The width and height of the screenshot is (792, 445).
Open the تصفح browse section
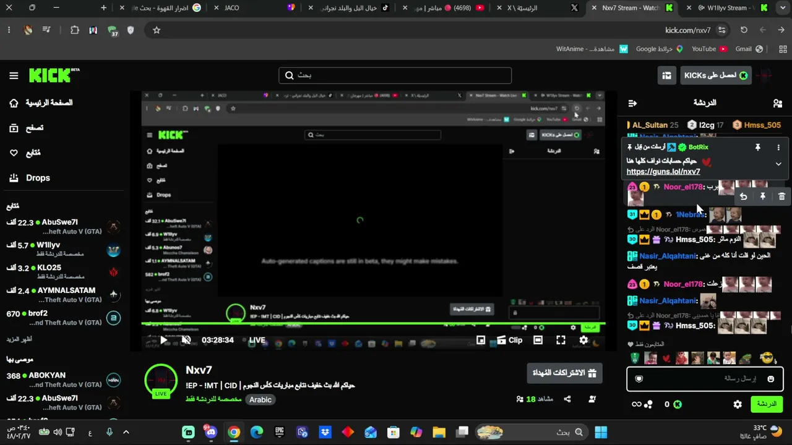click(27, 128)
